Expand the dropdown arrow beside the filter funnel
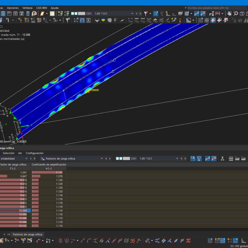Screen dimensions: 248x248 tap(150, 14)
